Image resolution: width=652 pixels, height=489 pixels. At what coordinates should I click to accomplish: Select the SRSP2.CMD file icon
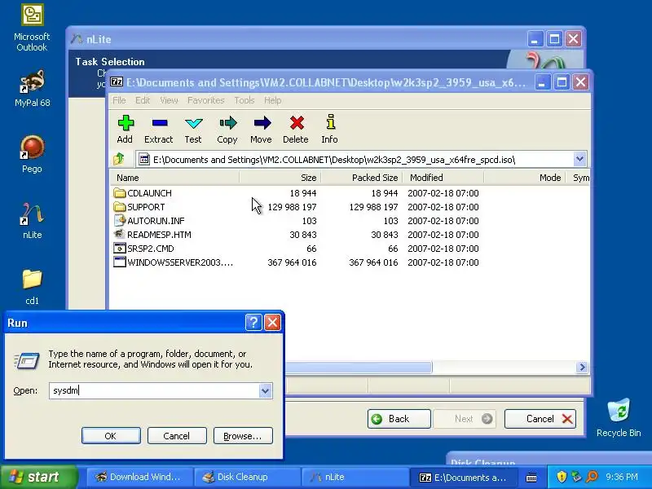pos(120,249)
